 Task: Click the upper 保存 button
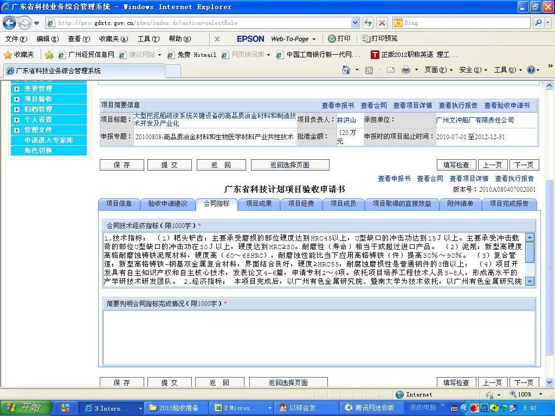[x=122, y=165]
